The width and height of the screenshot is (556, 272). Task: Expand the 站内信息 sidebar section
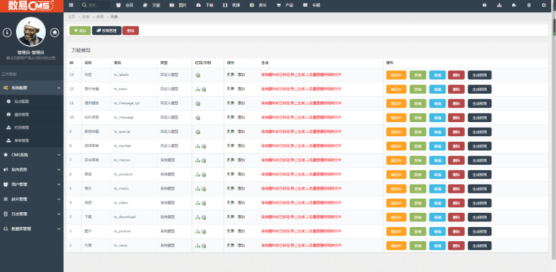[x=32, y=170]
